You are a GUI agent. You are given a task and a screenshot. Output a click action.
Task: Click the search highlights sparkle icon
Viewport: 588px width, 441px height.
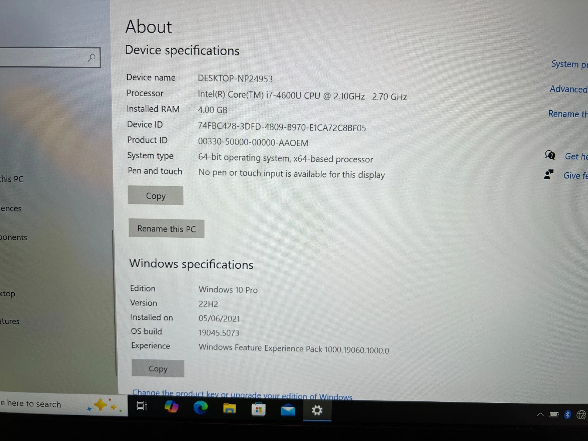(x=104, y=405)
